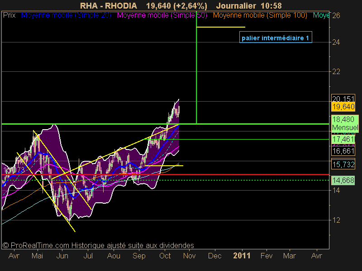Click the "Fev" date axis label

pos(267,256)
